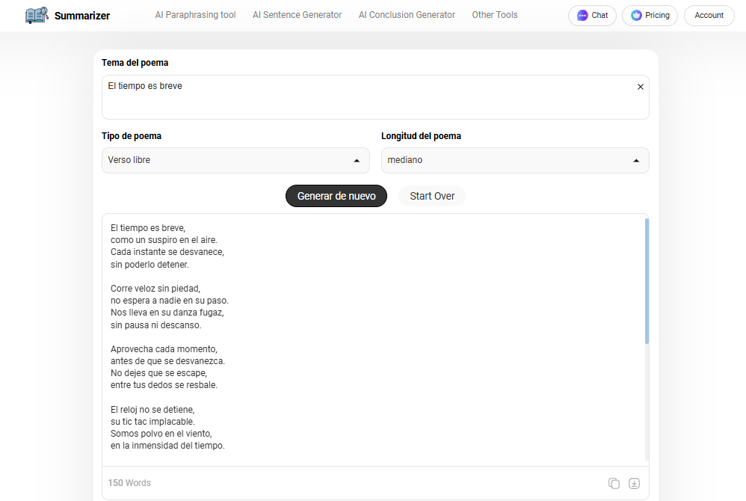Viewport: 746px width, 501px height.
Task: Open AI Paraphrasing tool page
Action: 195,15
